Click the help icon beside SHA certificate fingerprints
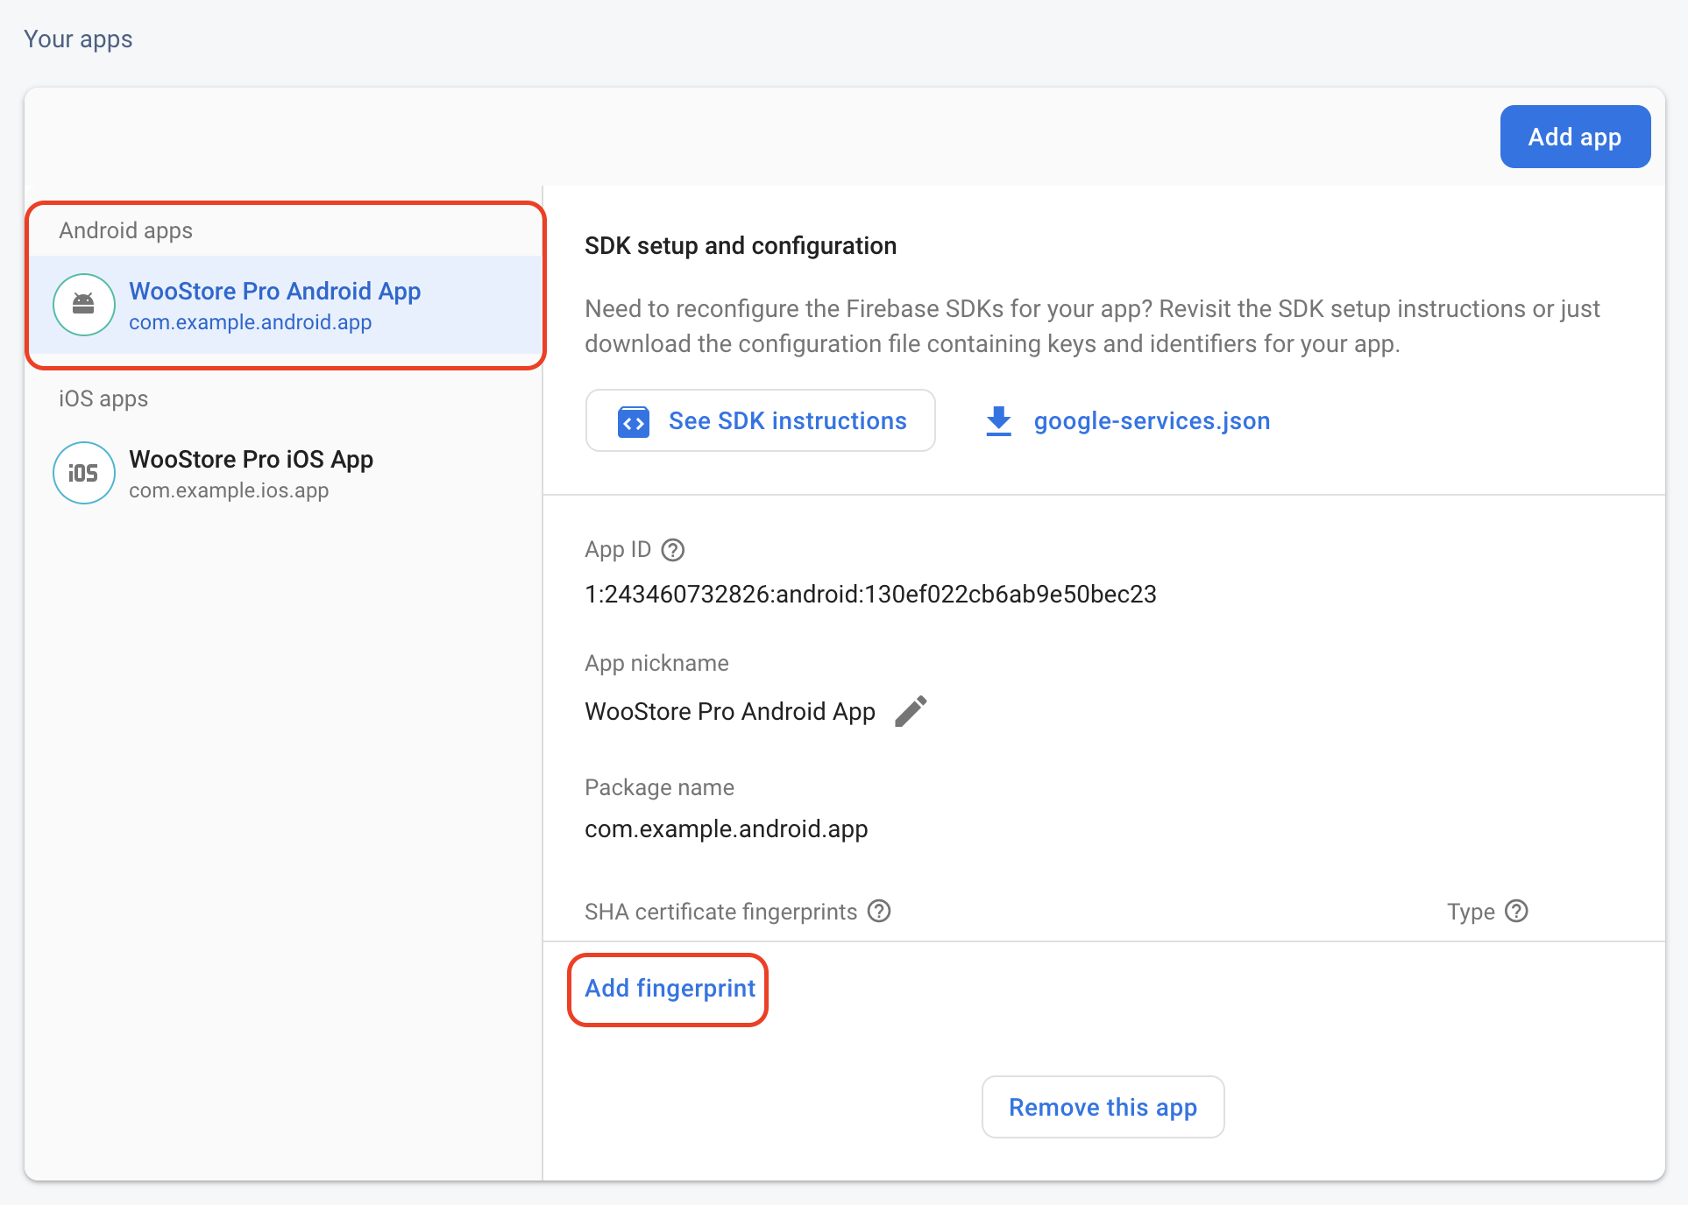This screenshot has height=1205, width=1688. (x=879, y=911)
